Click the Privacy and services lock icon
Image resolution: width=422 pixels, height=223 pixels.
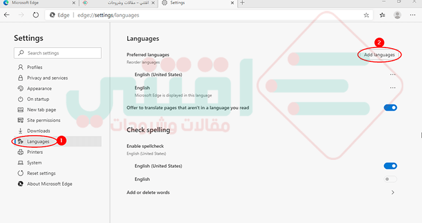click(x=20, y=78)
